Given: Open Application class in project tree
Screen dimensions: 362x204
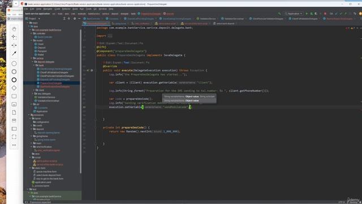Looking at the screenshot, I should (42, 111).
